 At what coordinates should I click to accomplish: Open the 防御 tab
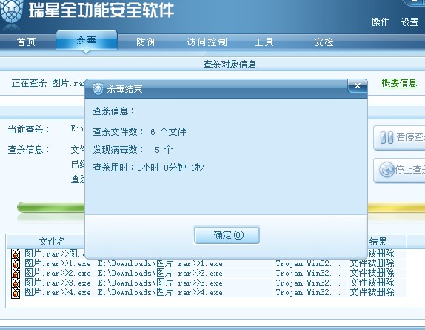pos(146,42)
